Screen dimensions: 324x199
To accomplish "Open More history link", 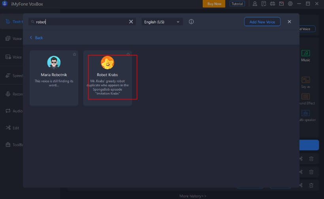I will click(x=193, y=196).
